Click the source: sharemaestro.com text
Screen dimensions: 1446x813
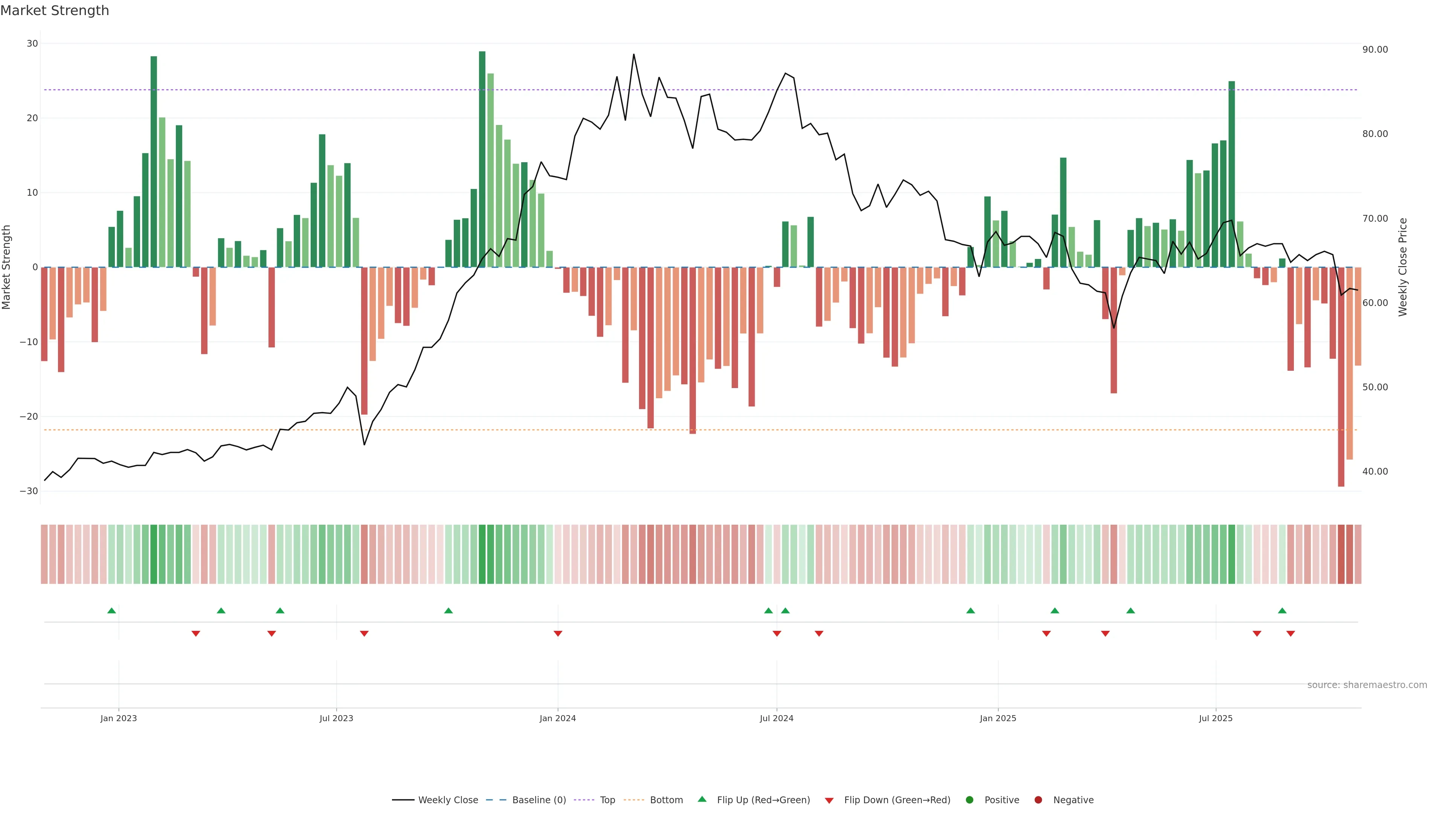pos(1367,685)
